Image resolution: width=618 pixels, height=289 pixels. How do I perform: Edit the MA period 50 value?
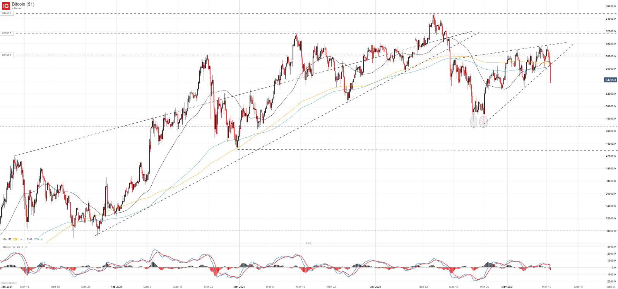10,239
